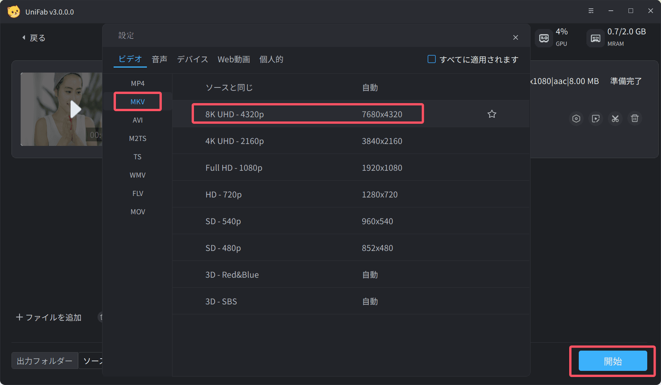Click the MRAM memory icon
Viewport: 661px width, 385px height.
(595, 38)
